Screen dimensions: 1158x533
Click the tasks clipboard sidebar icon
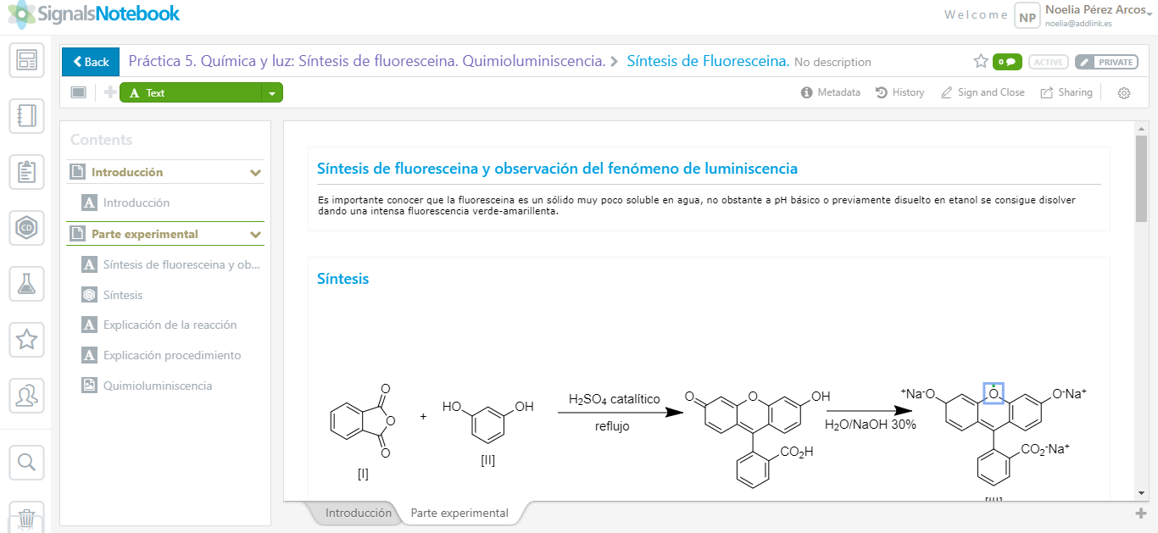tap(26, 172)
